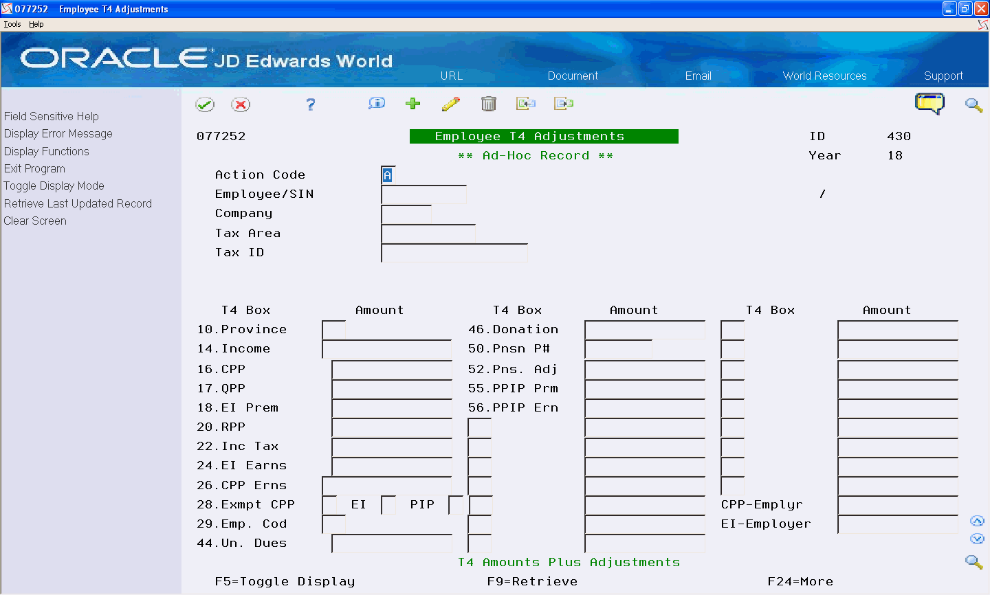Viewport: 990px width, 595px height.
Task: Click the 26.CPP Erns amount field
Action: pyautogui.click(x=387, y=486)
